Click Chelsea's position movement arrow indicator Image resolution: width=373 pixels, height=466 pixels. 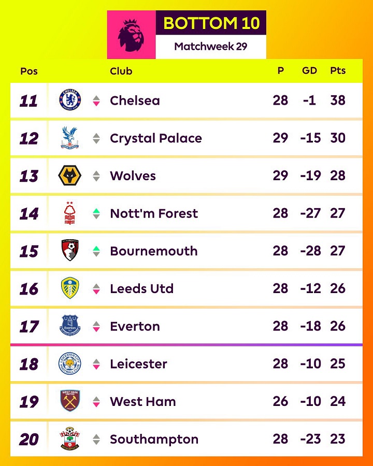[x=96, y=100]
